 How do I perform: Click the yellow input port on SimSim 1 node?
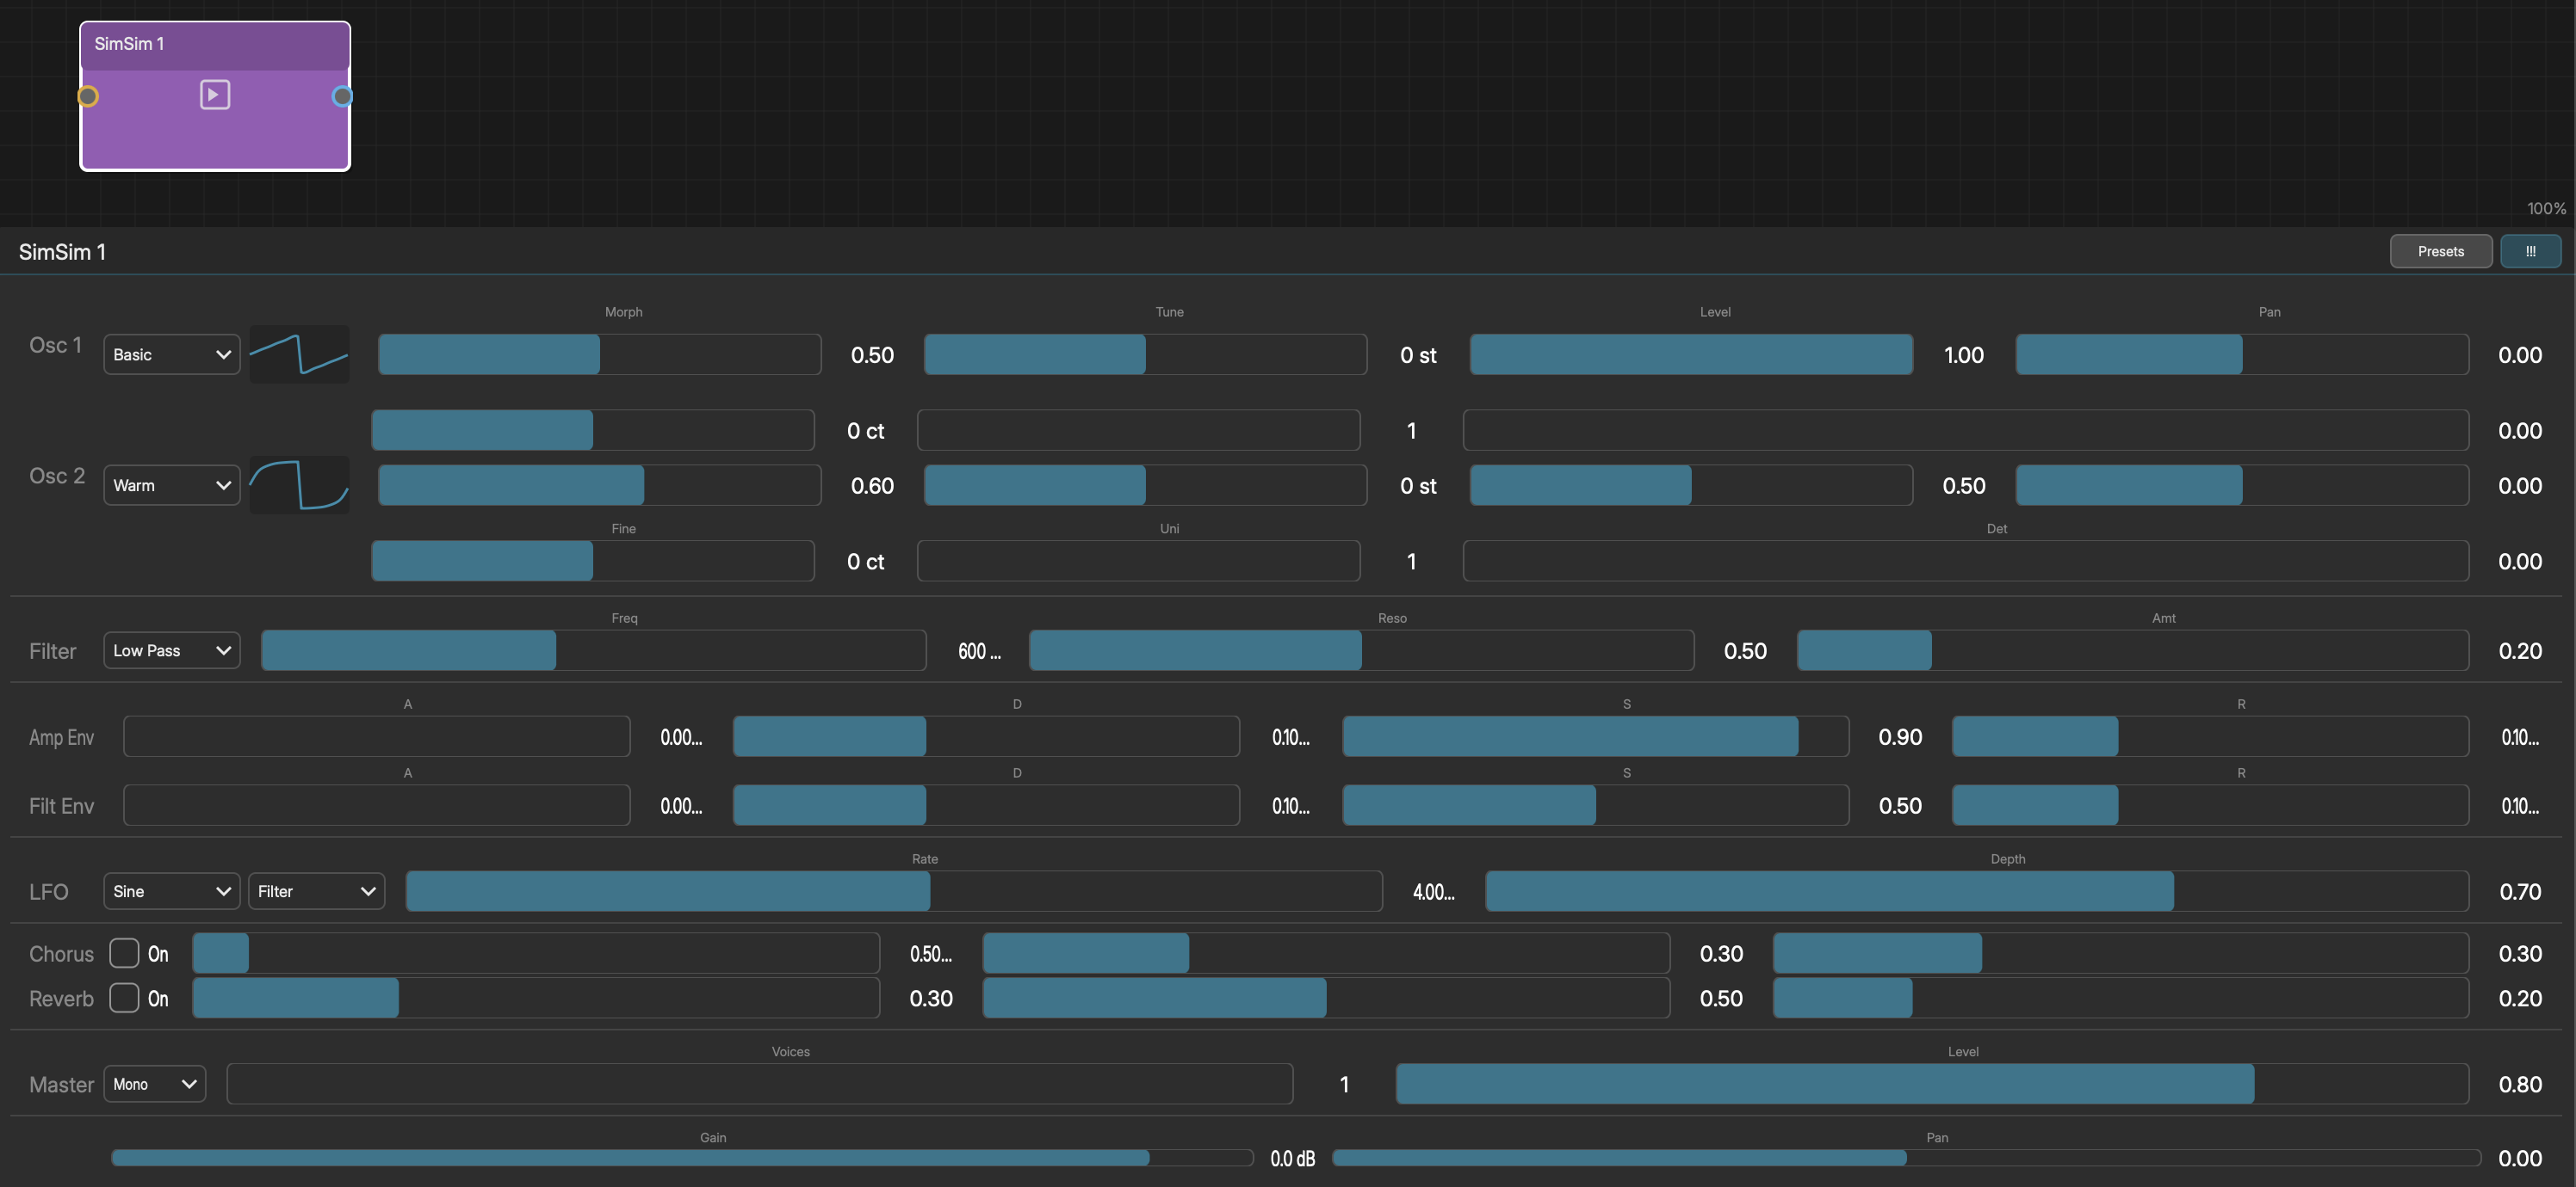(88, 96)
